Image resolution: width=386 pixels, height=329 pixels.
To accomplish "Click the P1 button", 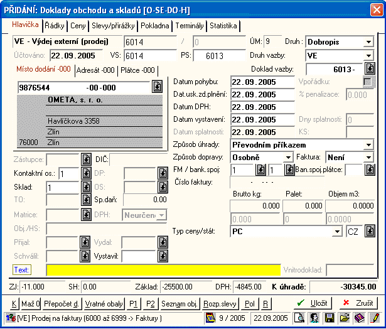I will pos(133,304).
